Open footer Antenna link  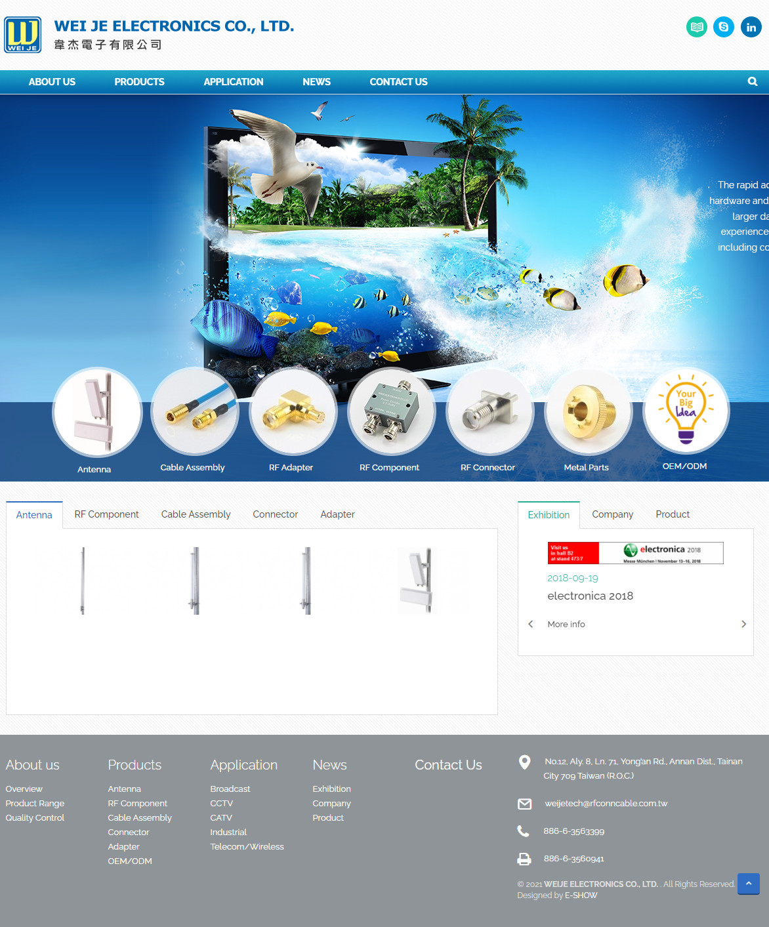pyautogui.click(x=124, y=789)
